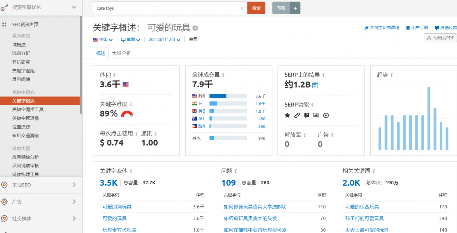Image resolution: width=457 pixels, height=233 pixels.
Task: Switch to the 大量分析 tab
Action: pyautogui.click(x=121, y=53)
